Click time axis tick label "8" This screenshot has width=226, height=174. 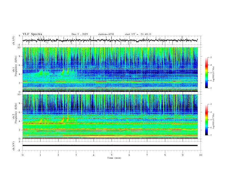(165, 155)
